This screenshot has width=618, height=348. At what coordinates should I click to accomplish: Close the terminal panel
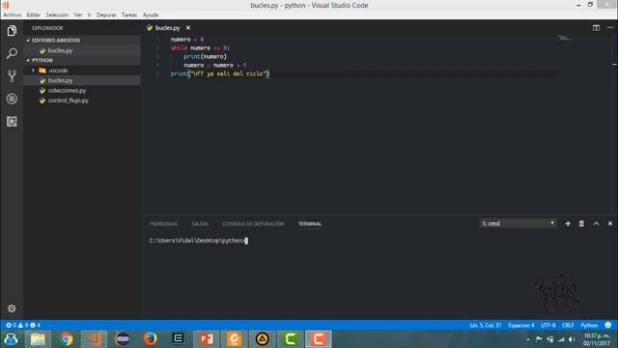click(610, 223)
